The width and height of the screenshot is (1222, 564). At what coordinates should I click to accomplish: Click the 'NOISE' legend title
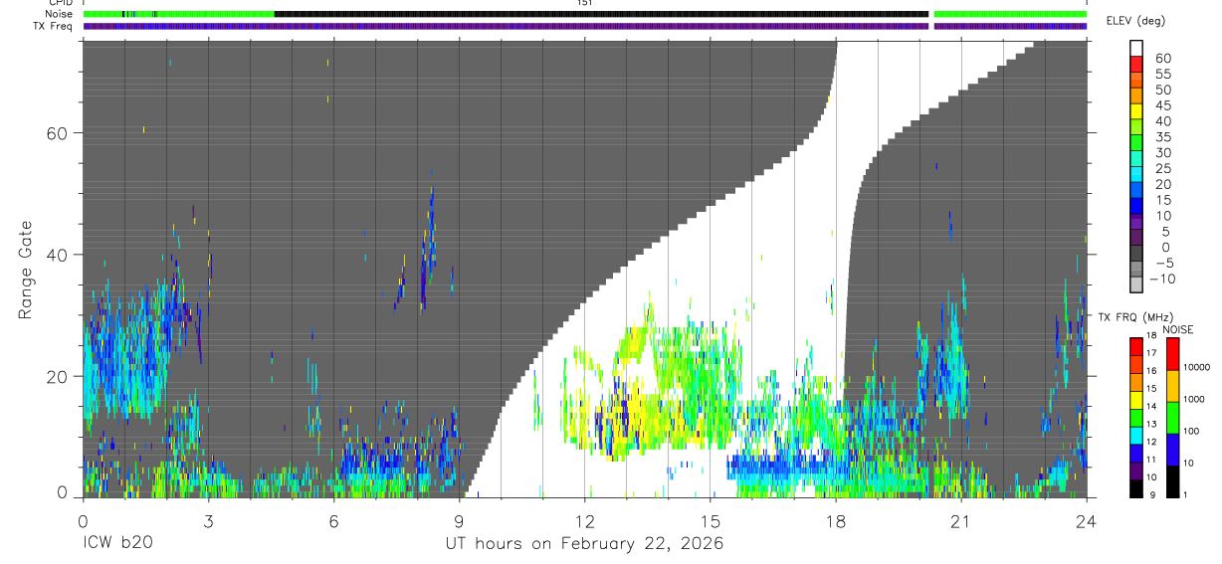pos(1178,329)
